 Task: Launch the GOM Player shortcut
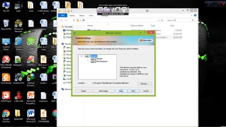(6, 97)
